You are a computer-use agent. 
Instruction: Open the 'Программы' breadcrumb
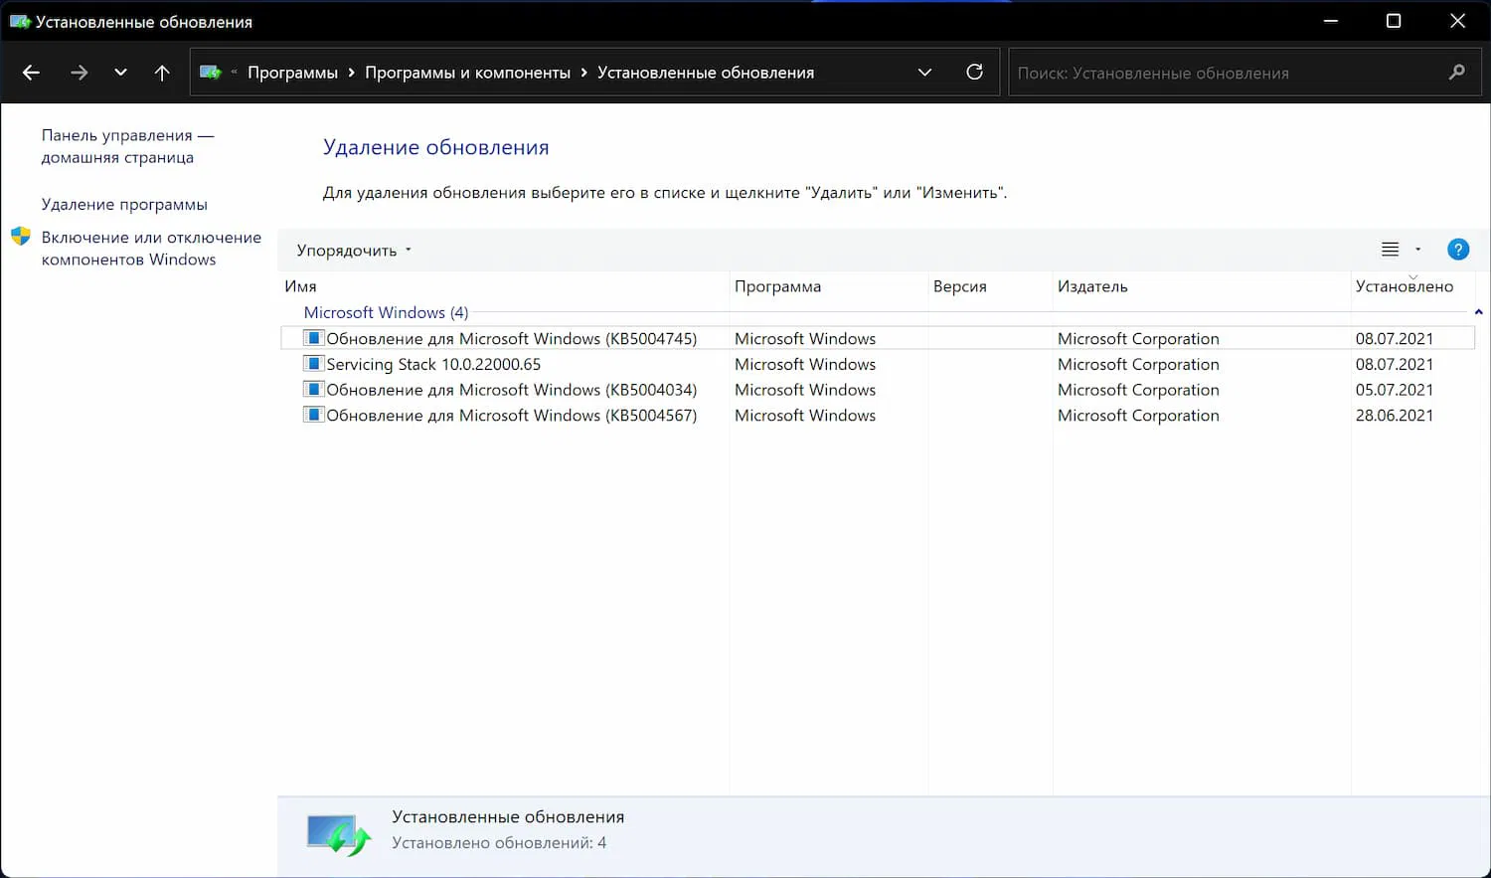point(292,73)
